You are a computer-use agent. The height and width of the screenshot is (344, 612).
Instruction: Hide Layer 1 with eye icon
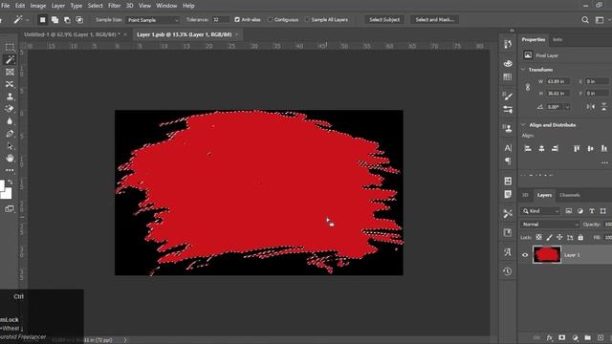[525, 255]
